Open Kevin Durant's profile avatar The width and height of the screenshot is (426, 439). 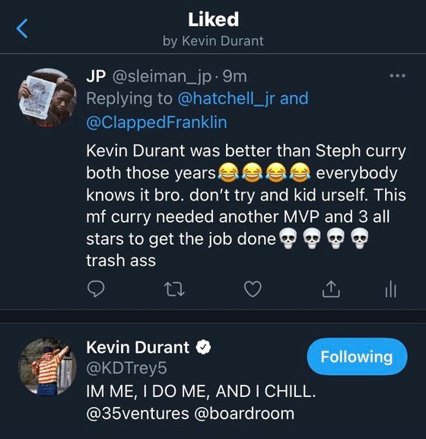point(47,367)
